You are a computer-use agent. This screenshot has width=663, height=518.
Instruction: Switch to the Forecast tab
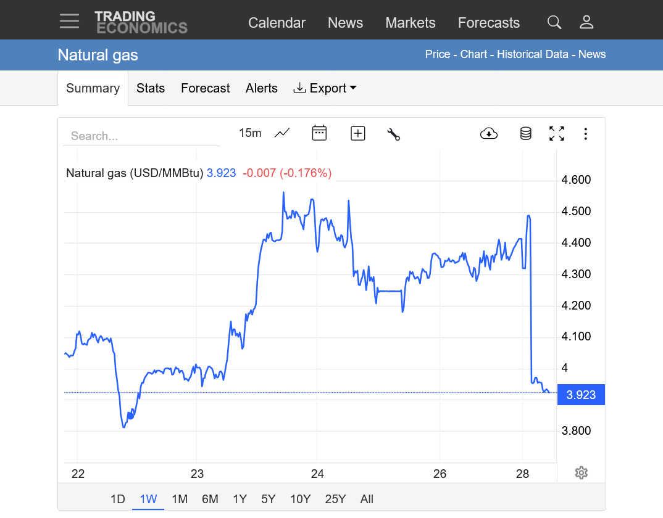pos(205,88)
